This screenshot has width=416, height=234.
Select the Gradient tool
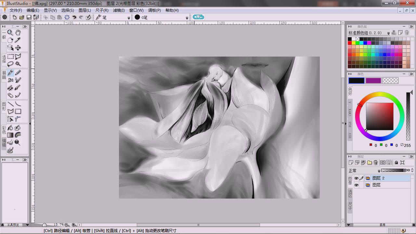10,135
